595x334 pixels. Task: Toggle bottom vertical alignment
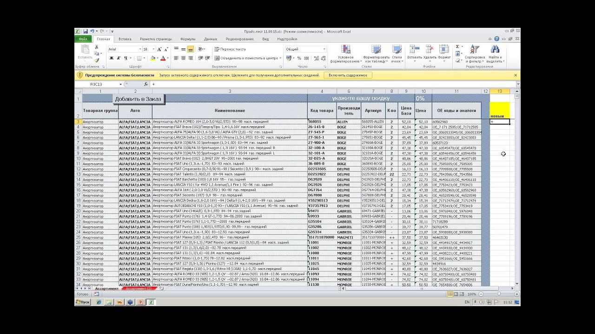tap(191, 49)
